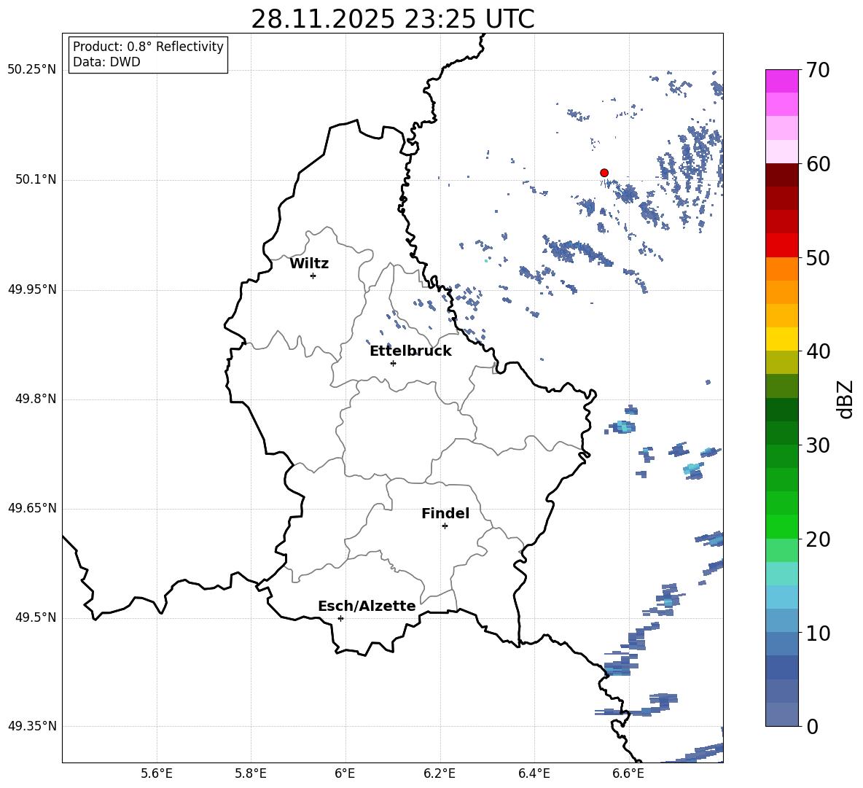Click the 49.65°N latitude label
The width and height of the screenshot is (863, 788).
pos(32,508)
